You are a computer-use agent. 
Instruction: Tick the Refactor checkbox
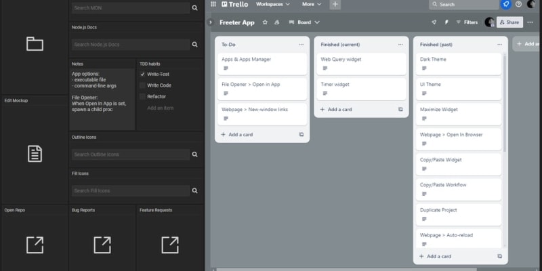point(142,96)
